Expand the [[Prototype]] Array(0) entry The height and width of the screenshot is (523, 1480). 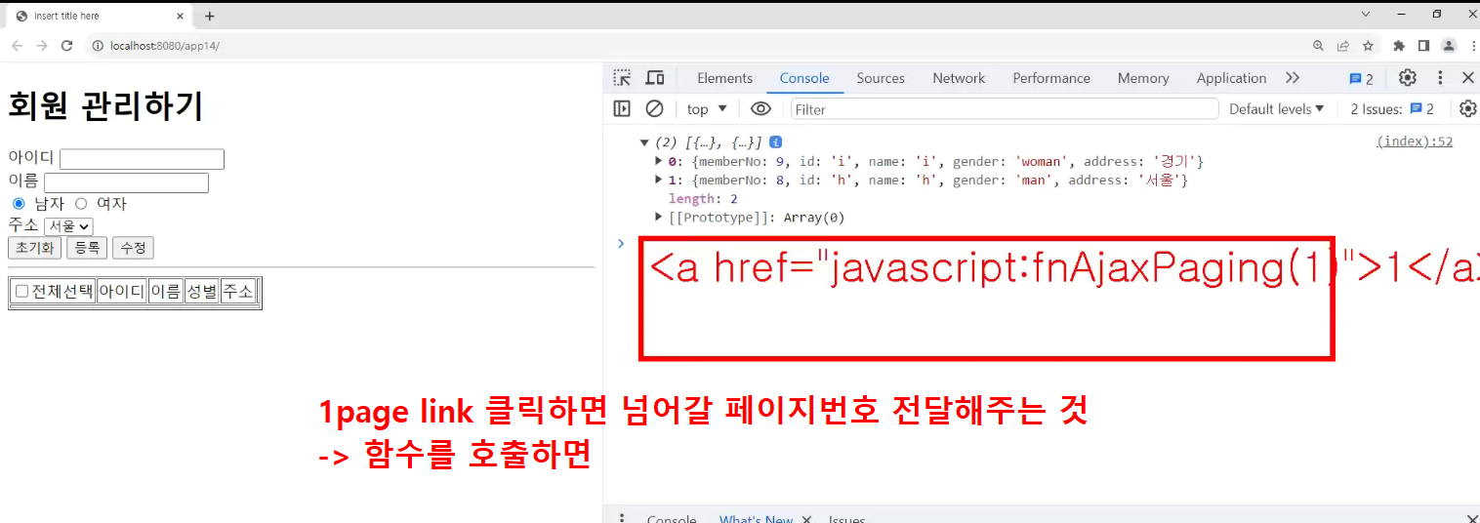click(659, 218)
